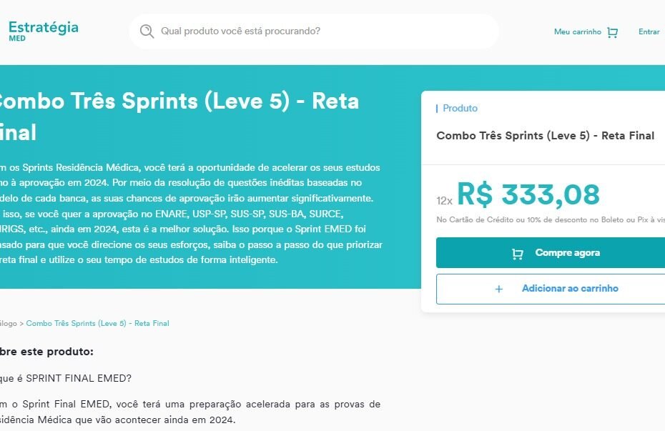Screen dimensions: 665x431
Task: Click Combo Três Sprints breadcrumb link
Action: (x=97, y=323)
